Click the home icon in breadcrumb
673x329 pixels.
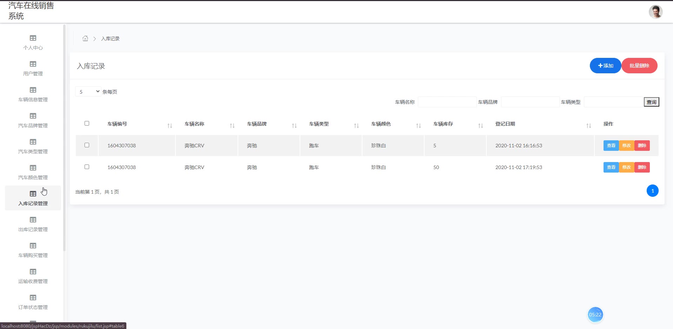85,38
